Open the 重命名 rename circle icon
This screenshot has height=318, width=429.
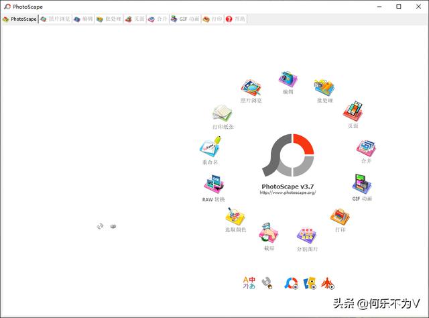[x=210, y=147]
